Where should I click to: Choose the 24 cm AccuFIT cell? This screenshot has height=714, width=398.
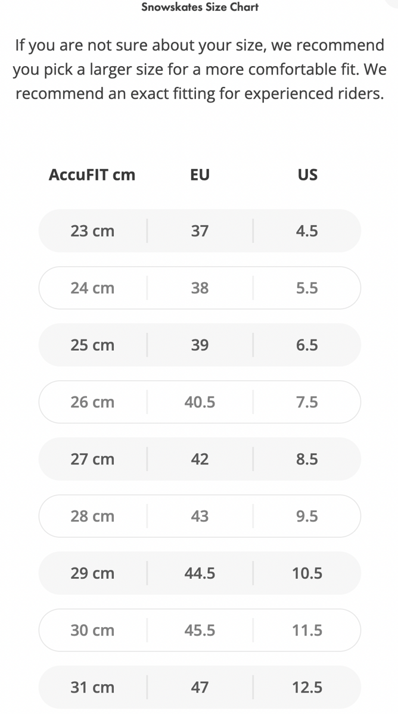click(x=92, y=288)
